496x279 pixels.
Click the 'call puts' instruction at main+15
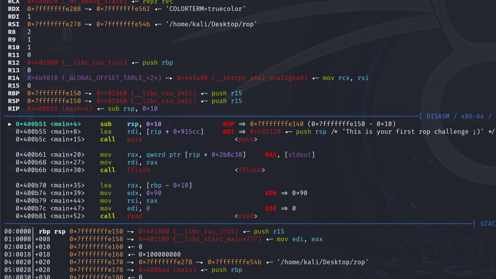121,139
